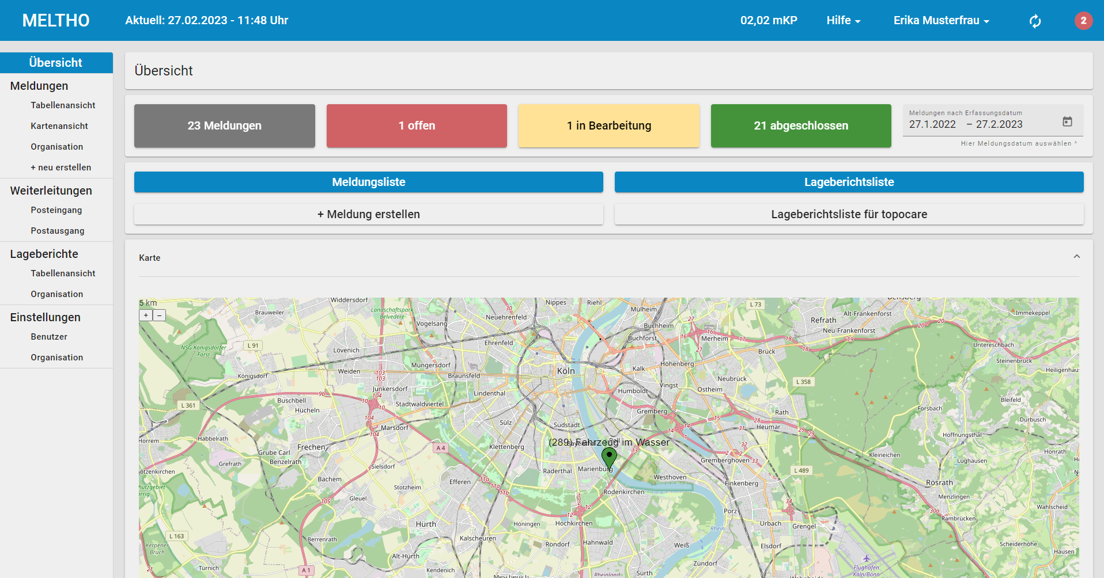Expand the Erika Musterfrau user menu
Image resolution: width=1104 pixels, height=578 pixels.
941,21
